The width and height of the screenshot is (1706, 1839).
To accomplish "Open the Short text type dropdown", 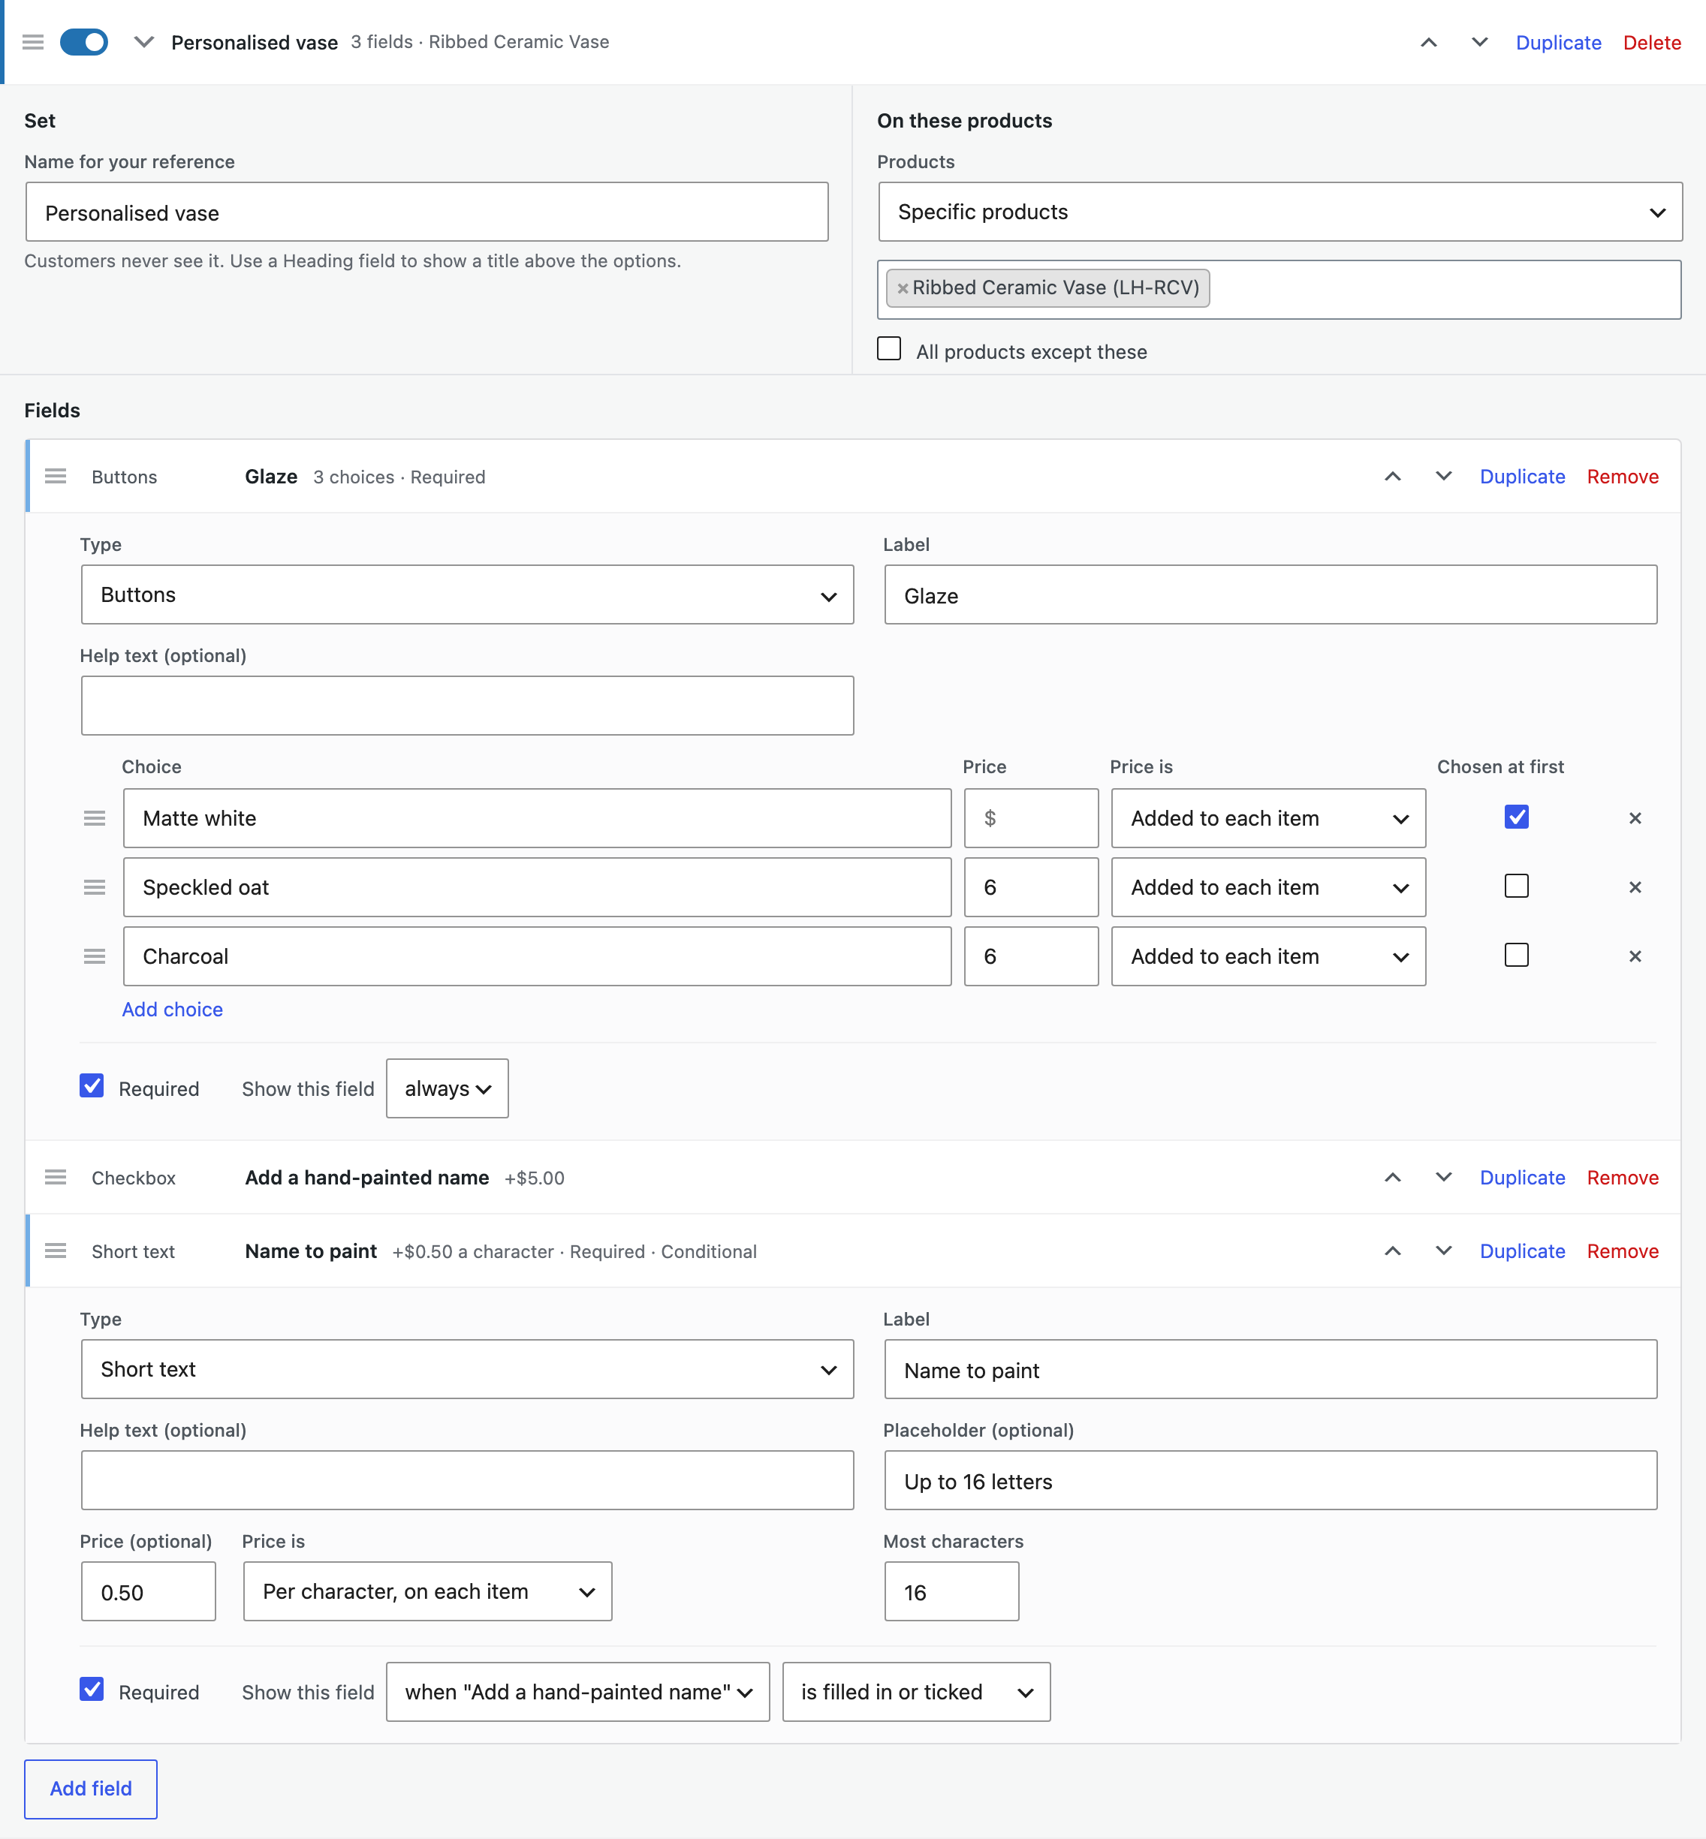I will (467, 1369).
